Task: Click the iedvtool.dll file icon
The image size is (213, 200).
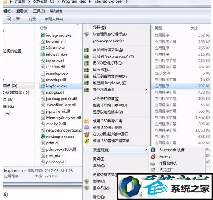Action: click(43, 41)
